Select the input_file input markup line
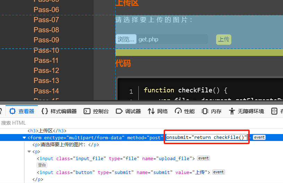283x183 pixels. point(116,159)
